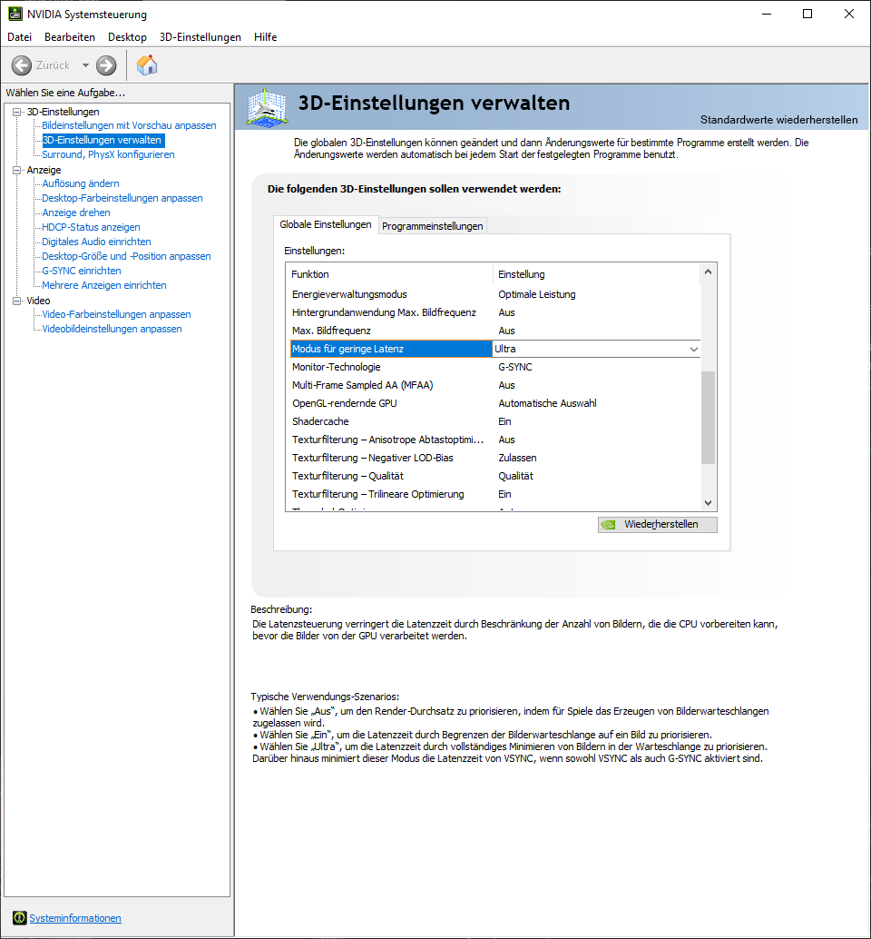871x939 pixels.
Task: Click the Einstellung column header
Action: click(x=596, y=274)
